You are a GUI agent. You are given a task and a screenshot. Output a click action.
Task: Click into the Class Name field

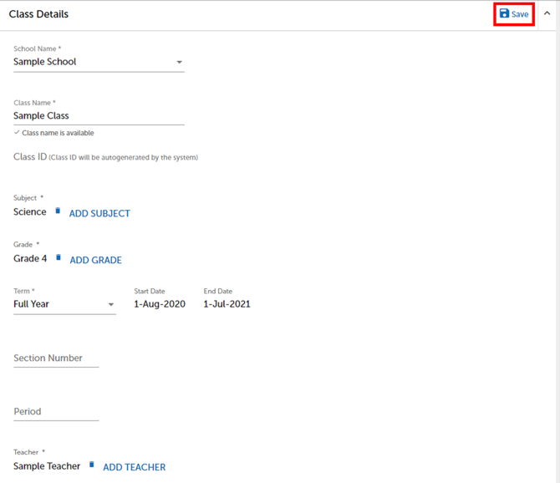point(98,116)
